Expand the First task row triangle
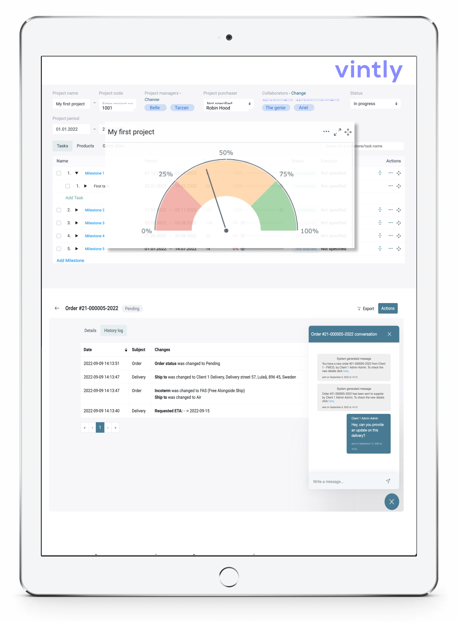This screenshot has height=622, width=458. [x=85, y=186]
